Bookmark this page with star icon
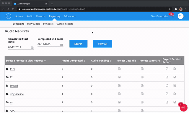Image resolution: width=189 pixels, height=113 pixels. (170, 9)
